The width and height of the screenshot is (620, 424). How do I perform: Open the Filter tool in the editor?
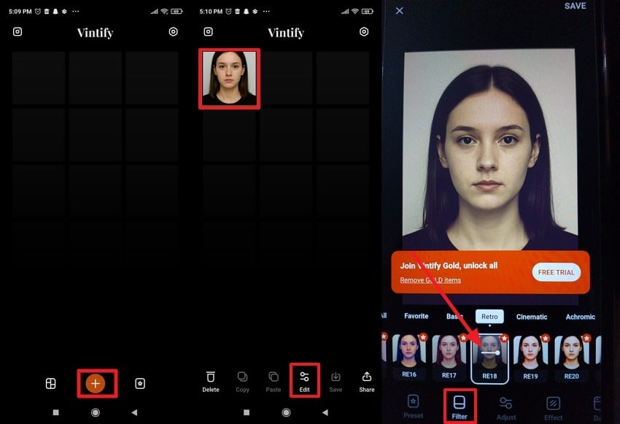coord(460,407)
